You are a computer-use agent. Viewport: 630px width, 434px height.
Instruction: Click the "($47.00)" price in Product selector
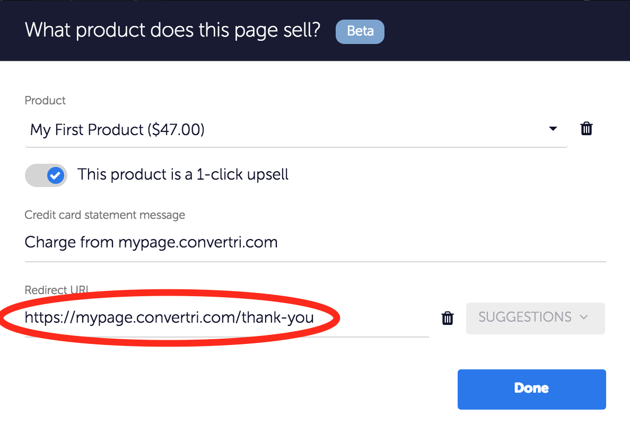(x=176, y=130)
